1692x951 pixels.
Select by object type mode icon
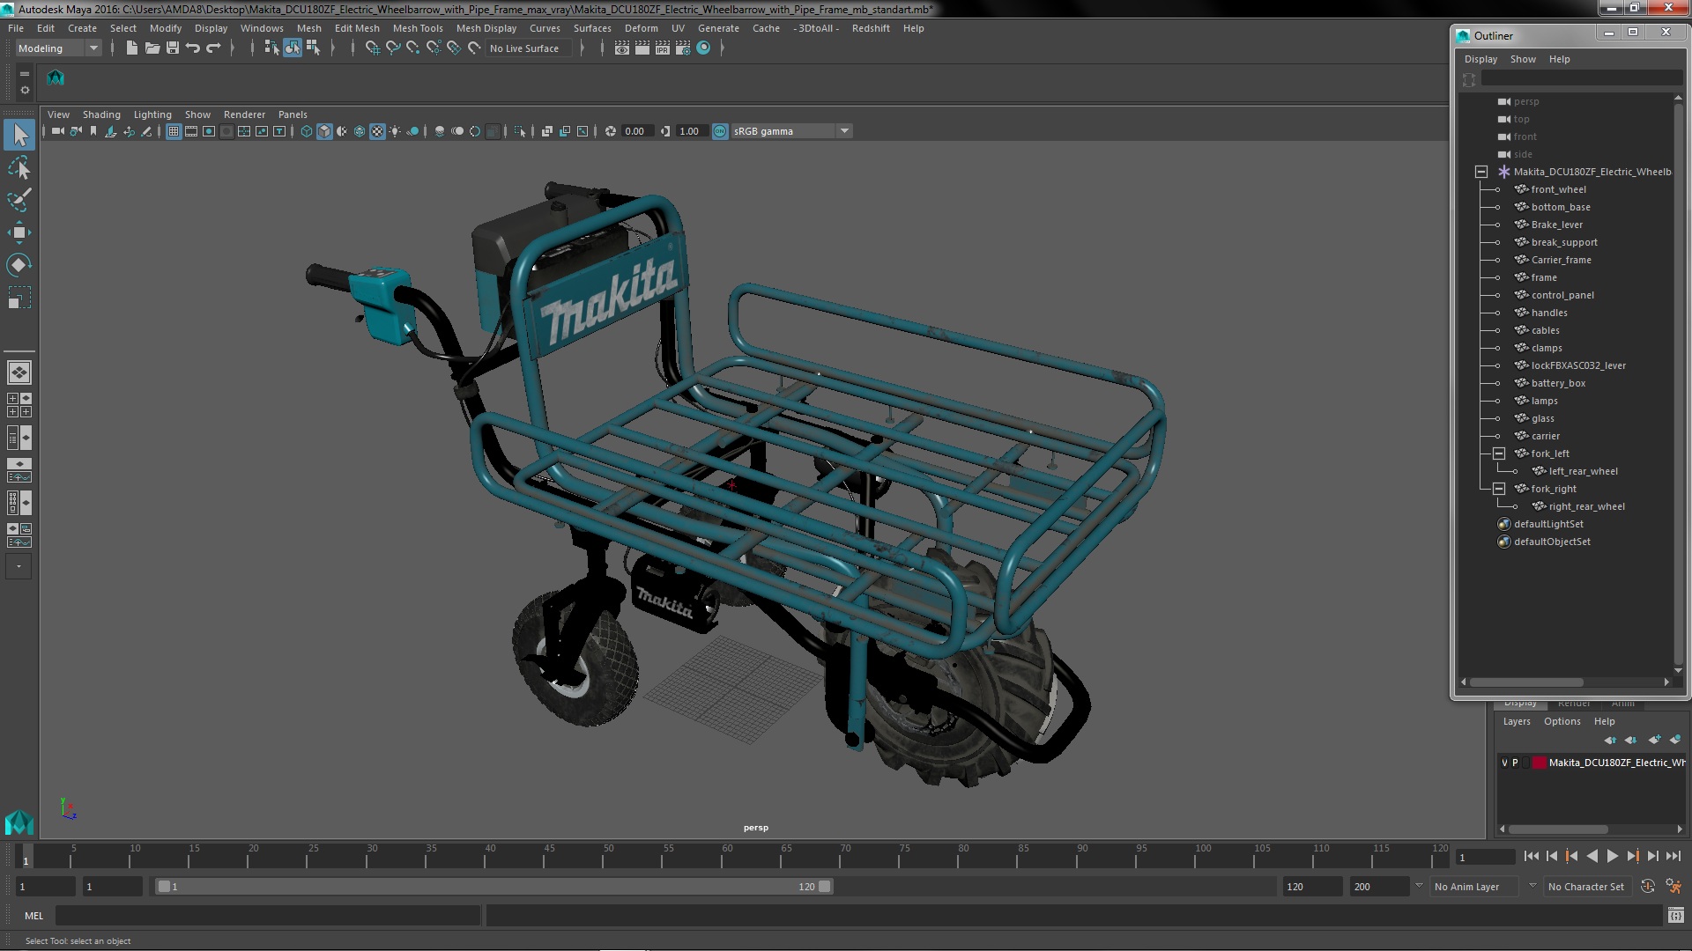292,48
